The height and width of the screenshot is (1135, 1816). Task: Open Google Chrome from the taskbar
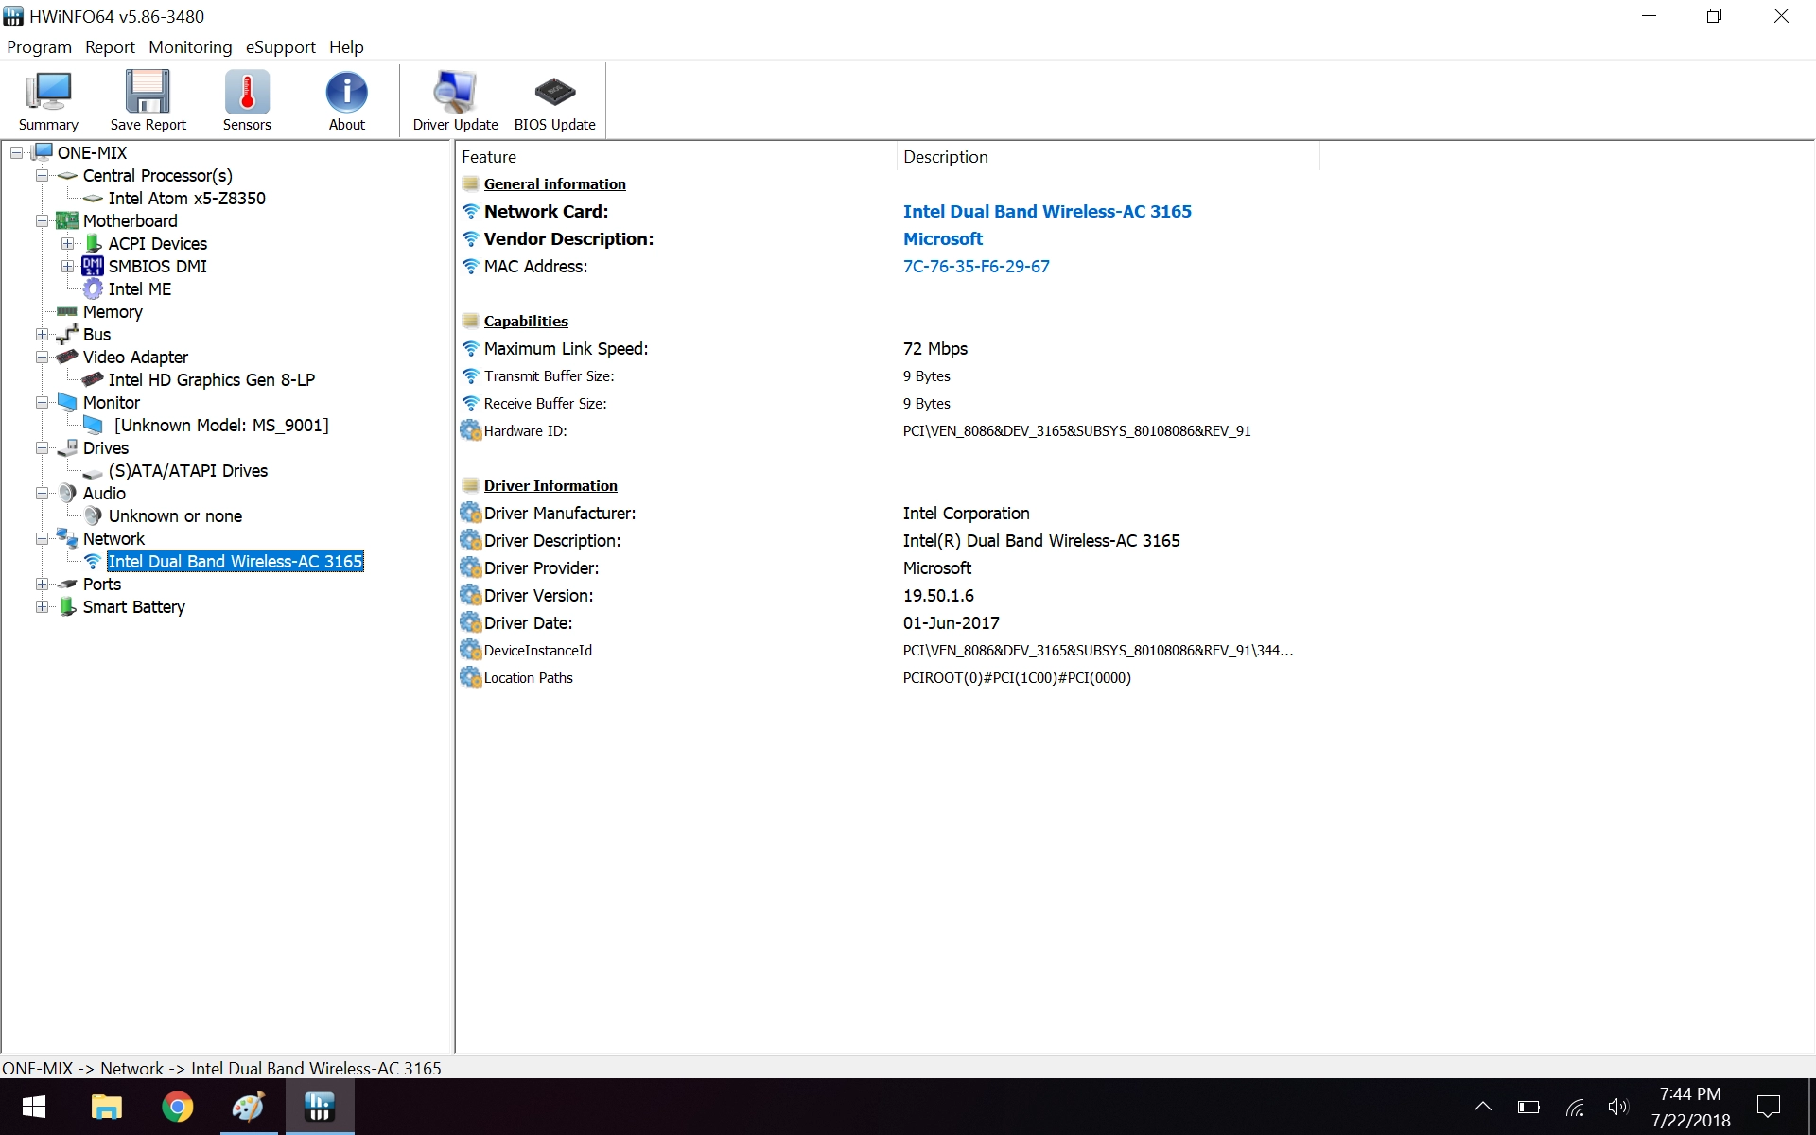tap(177, 1107)
